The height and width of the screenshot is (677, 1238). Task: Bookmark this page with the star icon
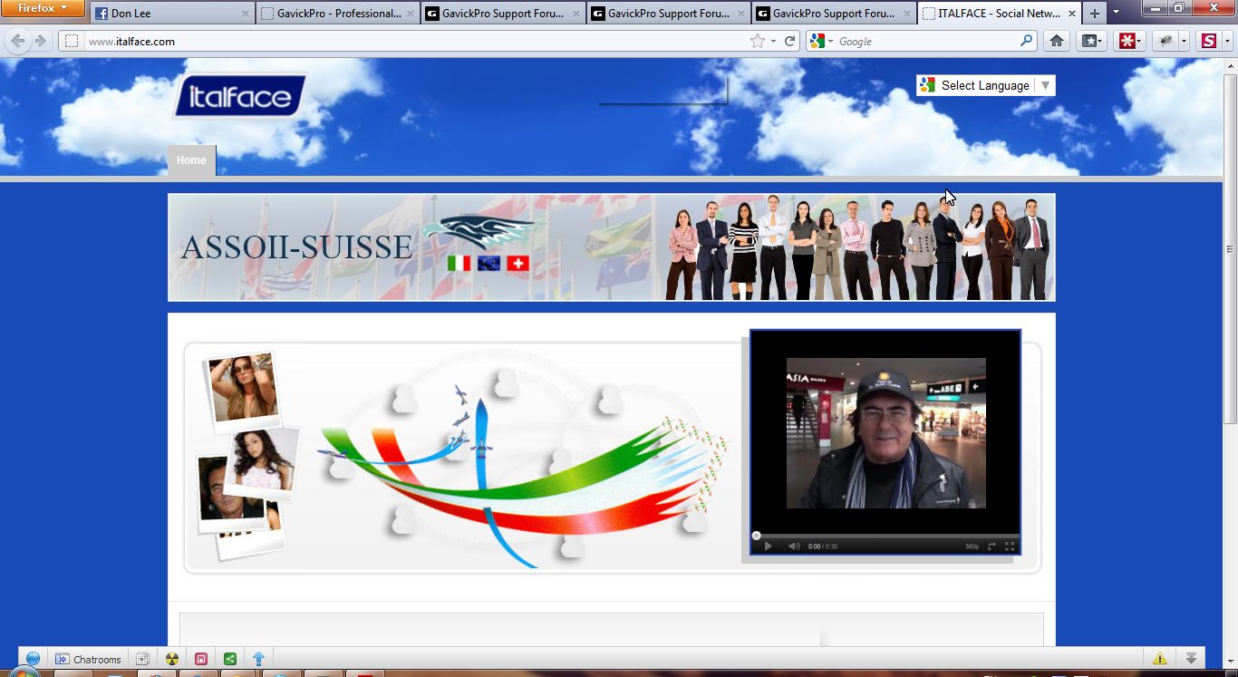[x=758, y=41]
